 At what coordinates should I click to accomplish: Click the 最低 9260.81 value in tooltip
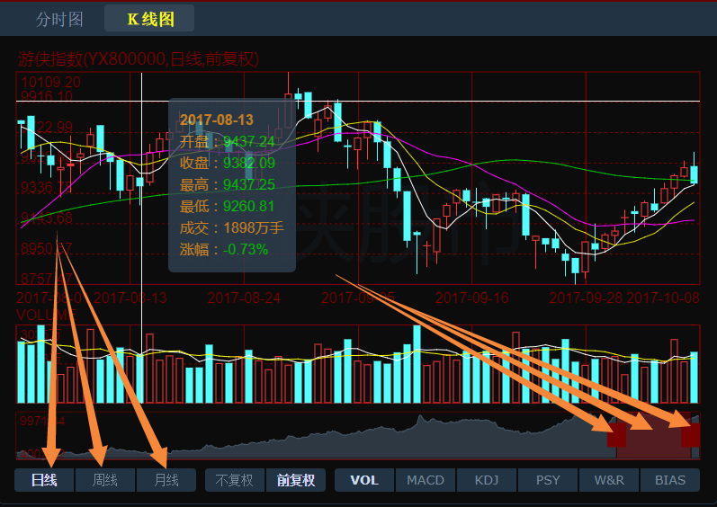[249, 207]
